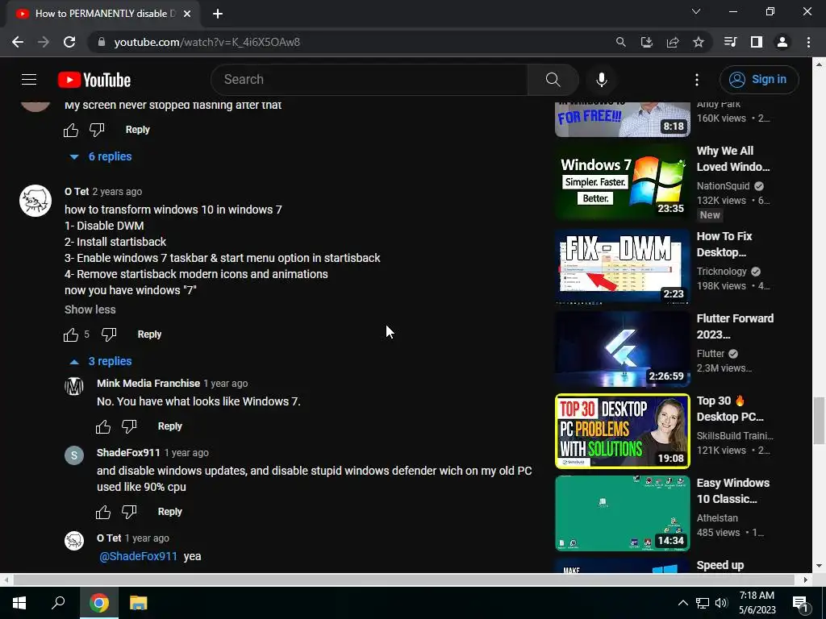Viewport: 826px width, 619px height.
Task: Reply to O Tet's Windows 7 comment
Action: pyautogui.click(x=149, y=334)
